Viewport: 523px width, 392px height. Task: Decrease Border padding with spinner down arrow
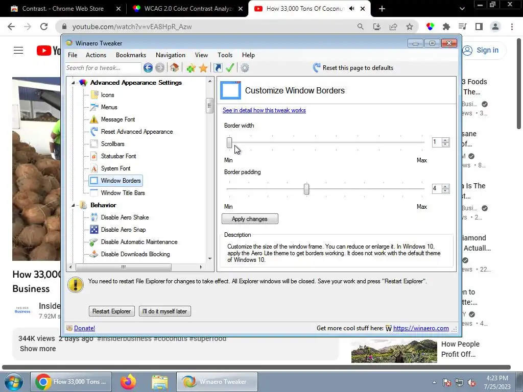(445, 191)
